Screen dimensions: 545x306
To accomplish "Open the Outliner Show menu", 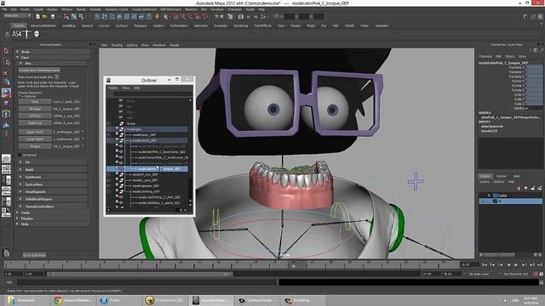I will (x=126, y=88).
